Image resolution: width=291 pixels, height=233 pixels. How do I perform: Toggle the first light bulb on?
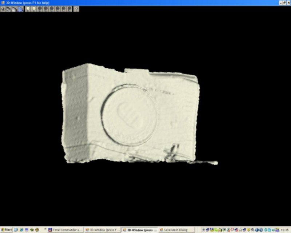[28, 9]
